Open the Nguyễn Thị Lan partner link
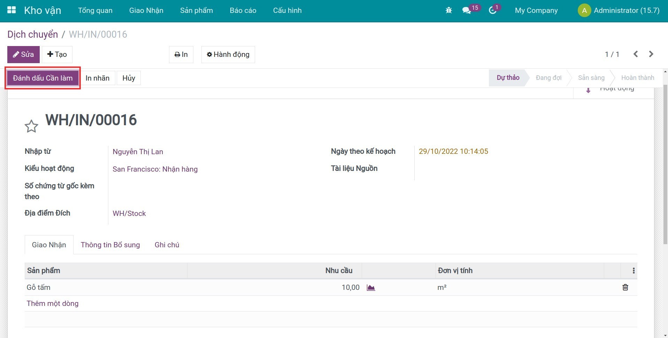Viewport: 668px width, 338px height. click(138, 152)
